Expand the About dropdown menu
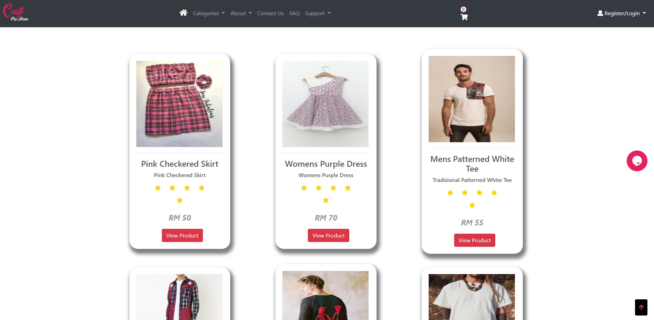 pos(241,13)
